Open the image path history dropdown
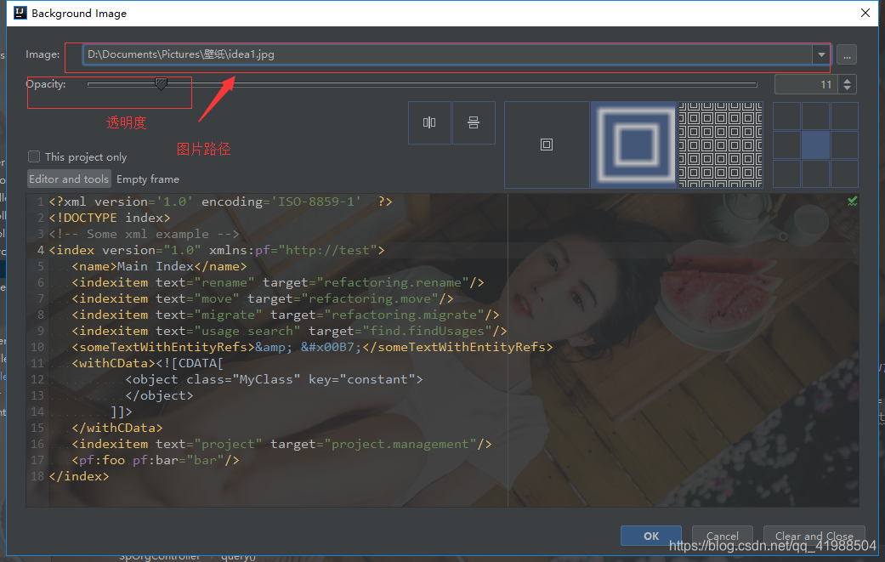 821,54
